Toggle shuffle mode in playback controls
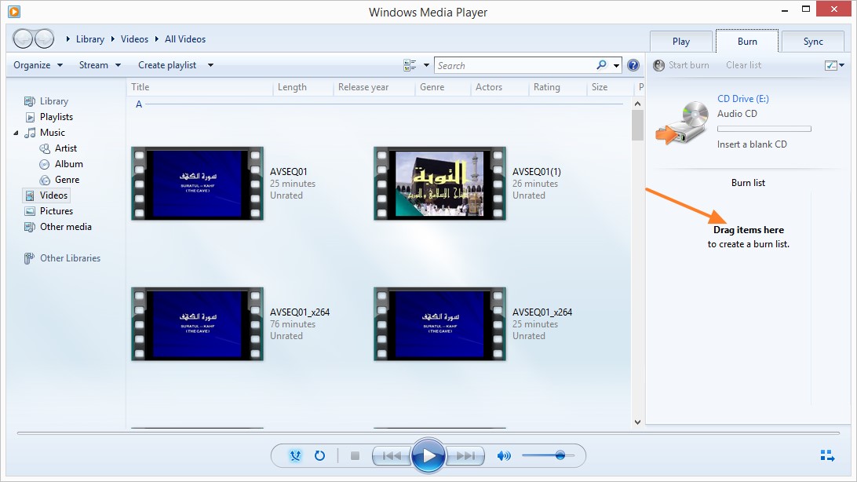 295,455
